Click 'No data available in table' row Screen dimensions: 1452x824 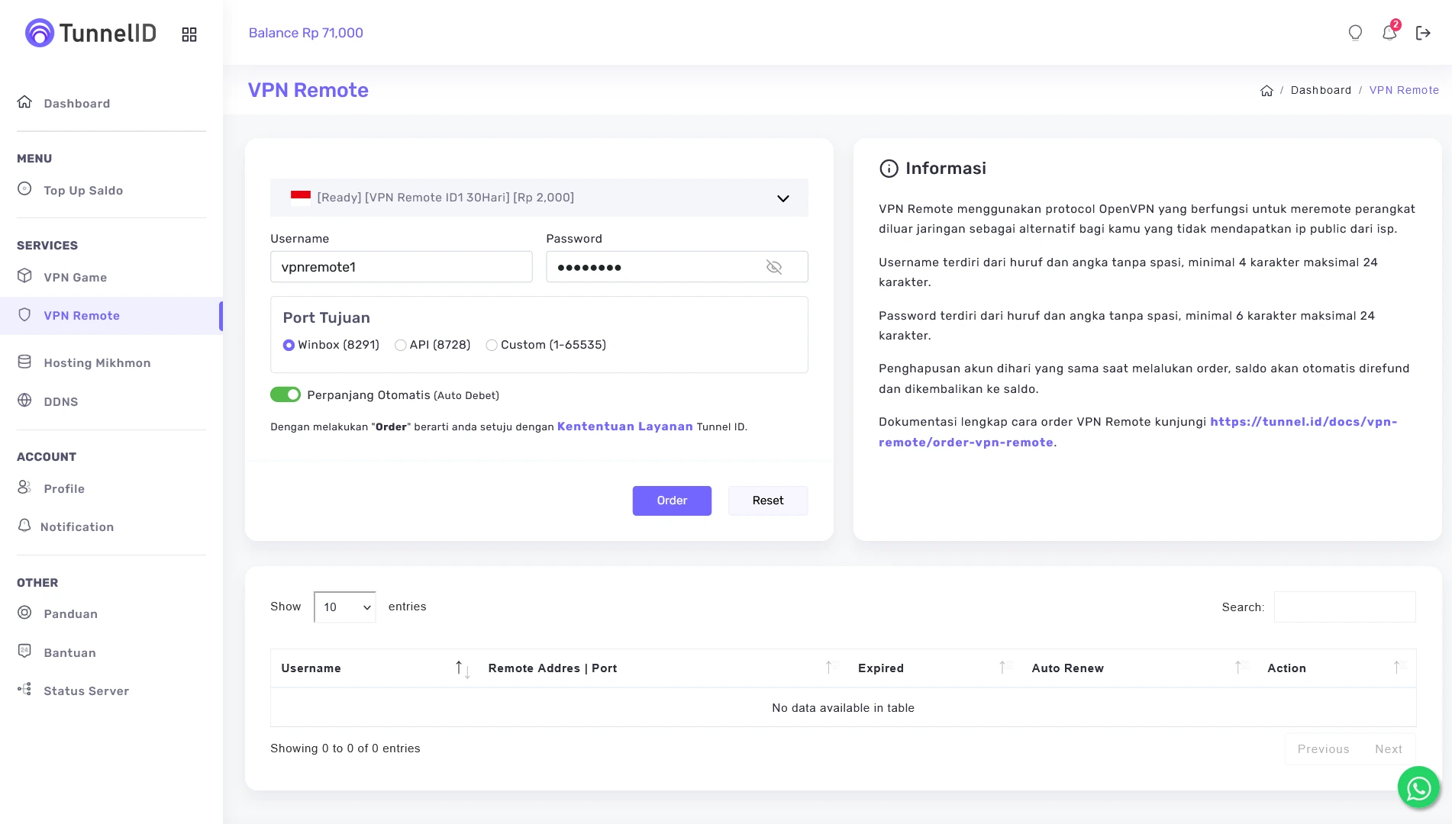(843, 708)
